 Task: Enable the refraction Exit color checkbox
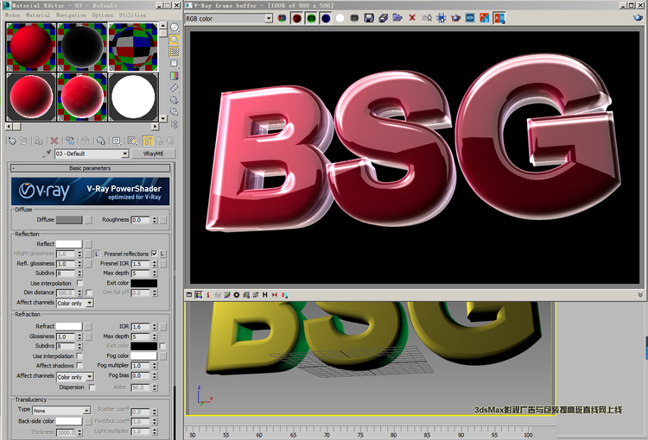coord(162,346)
